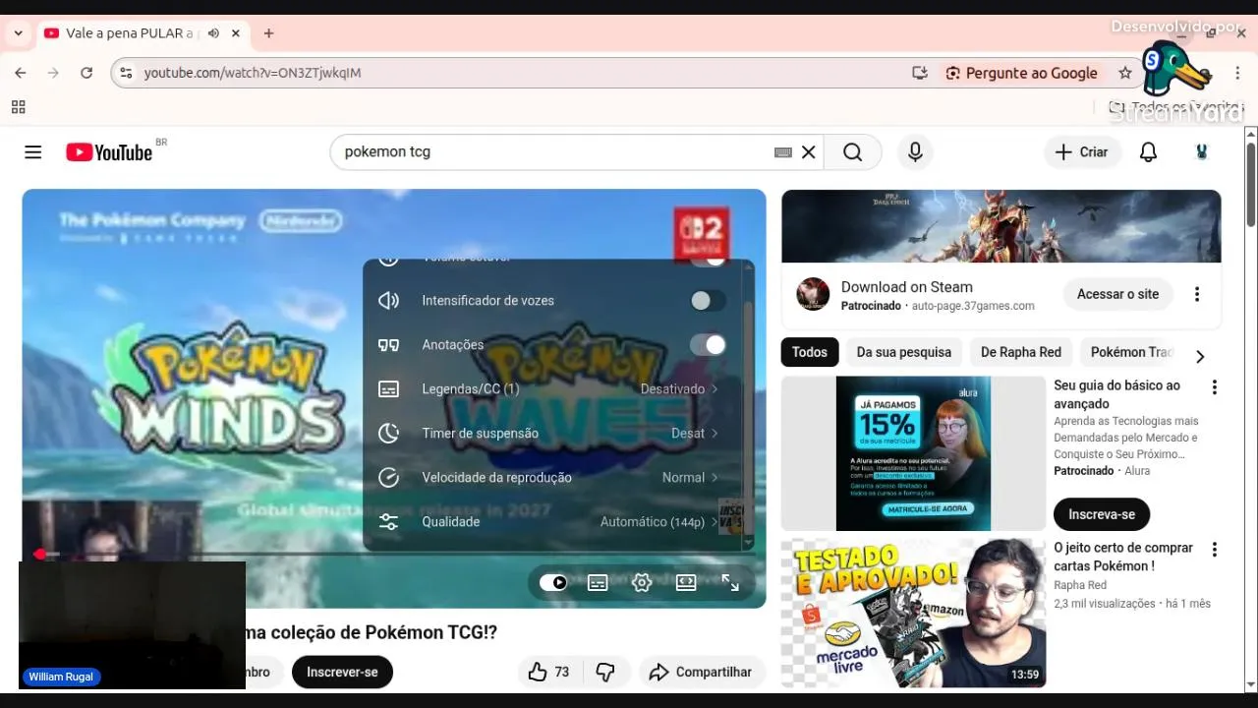Screen dimensions: 1258x708
Task: Click the Criar button
Action: pos(1082,152)
